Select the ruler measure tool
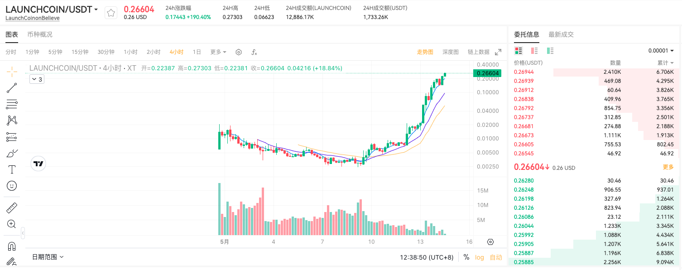682x270 pixels. [x=12, y=208]
